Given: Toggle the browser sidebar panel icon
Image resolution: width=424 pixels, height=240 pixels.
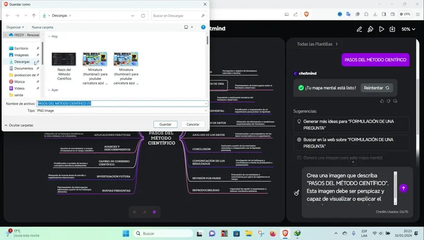Looking at the screenshot, I should coord(384,15).
